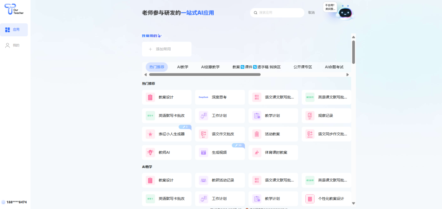The image size is (442, 209).
Task: Launch the 表征小人生成器 app
Action: click(x=167, y=134)
